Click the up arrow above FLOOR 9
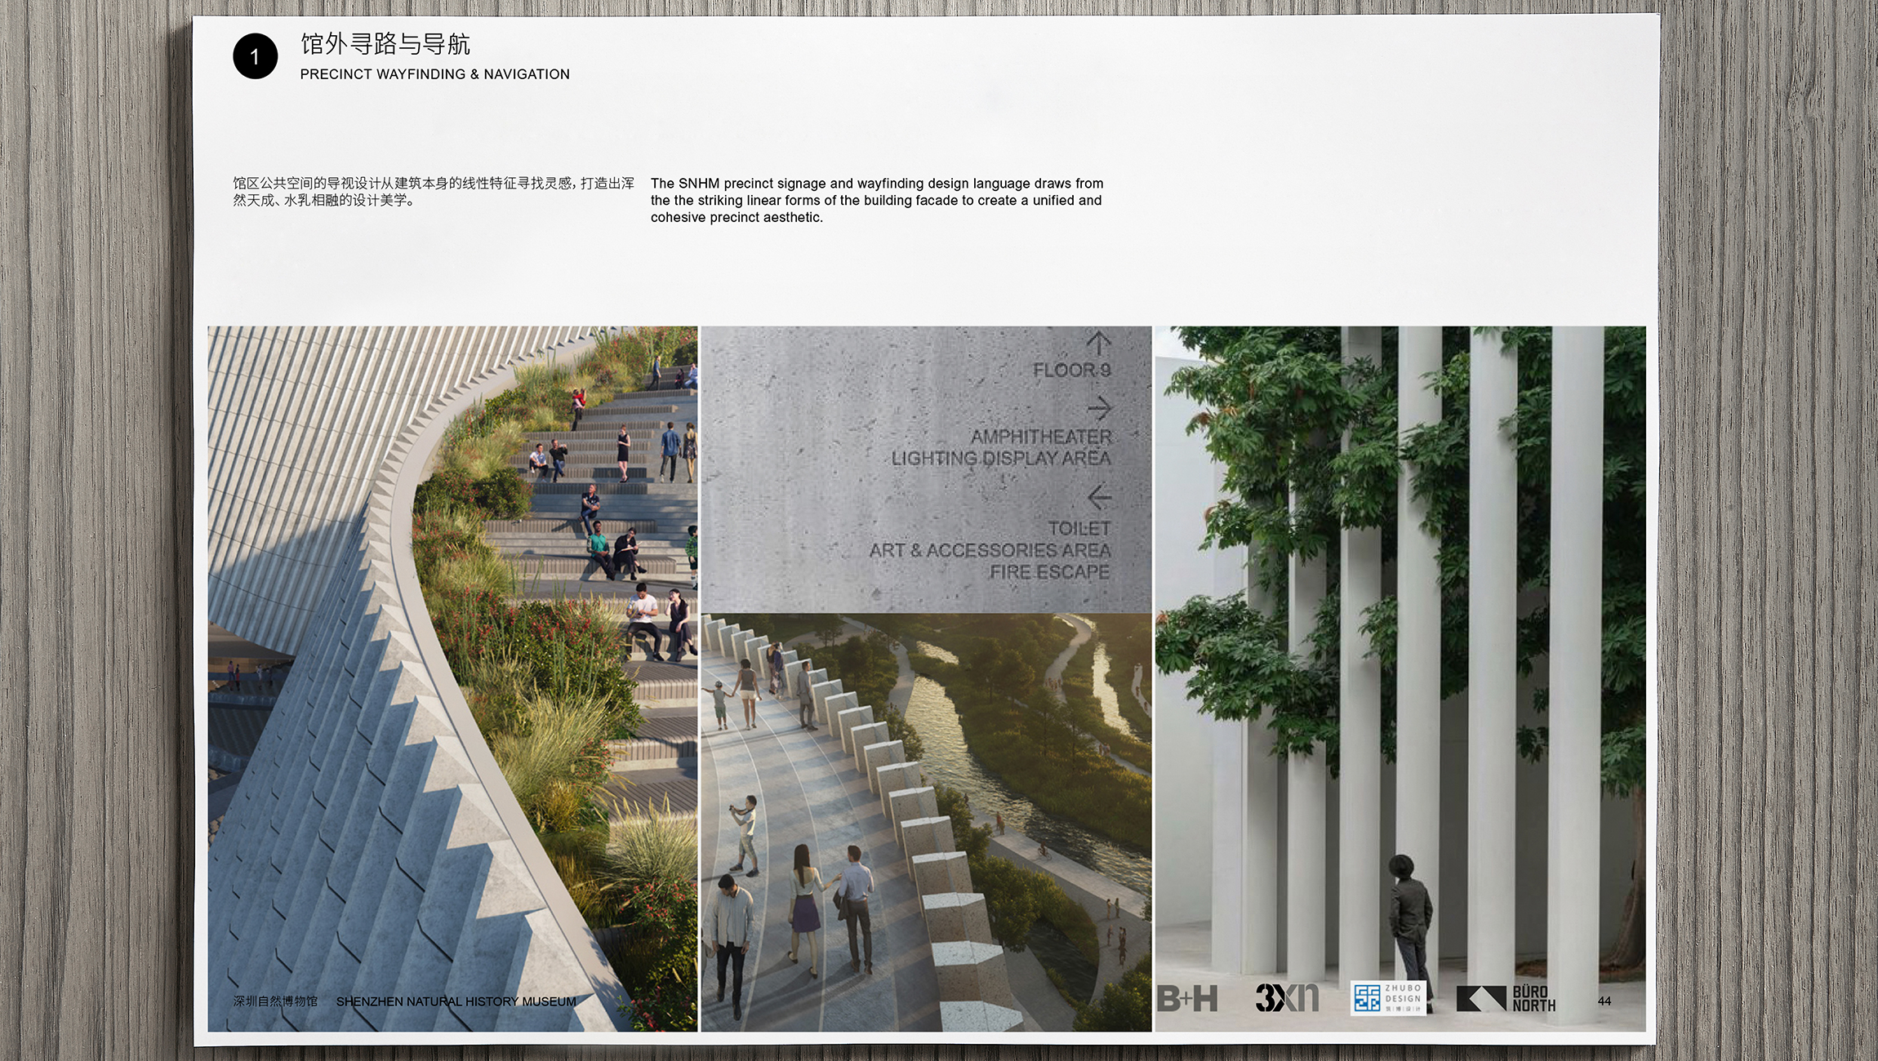This screenshot has width=1878, height=1061. [1098, 343]
